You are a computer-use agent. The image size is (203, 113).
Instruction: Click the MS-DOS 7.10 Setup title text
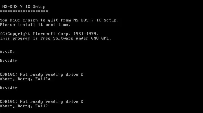click(x=24, y=6)
